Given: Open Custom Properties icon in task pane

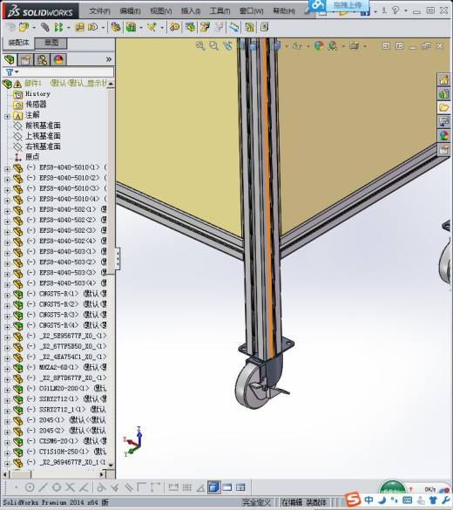Looking at the screenshot, I should point(443,149).
